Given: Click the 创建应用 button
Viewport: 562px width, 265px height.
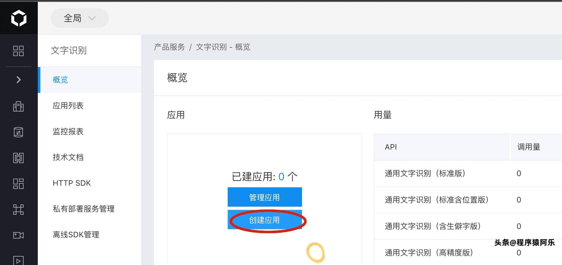Looking at the screenshot, I should tap(265, 220).
